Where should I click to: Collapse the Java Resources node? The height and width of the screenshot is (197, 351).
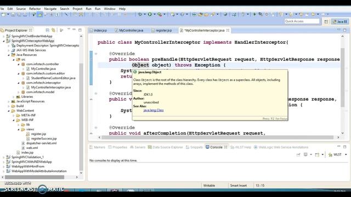[x=9, y=55]
